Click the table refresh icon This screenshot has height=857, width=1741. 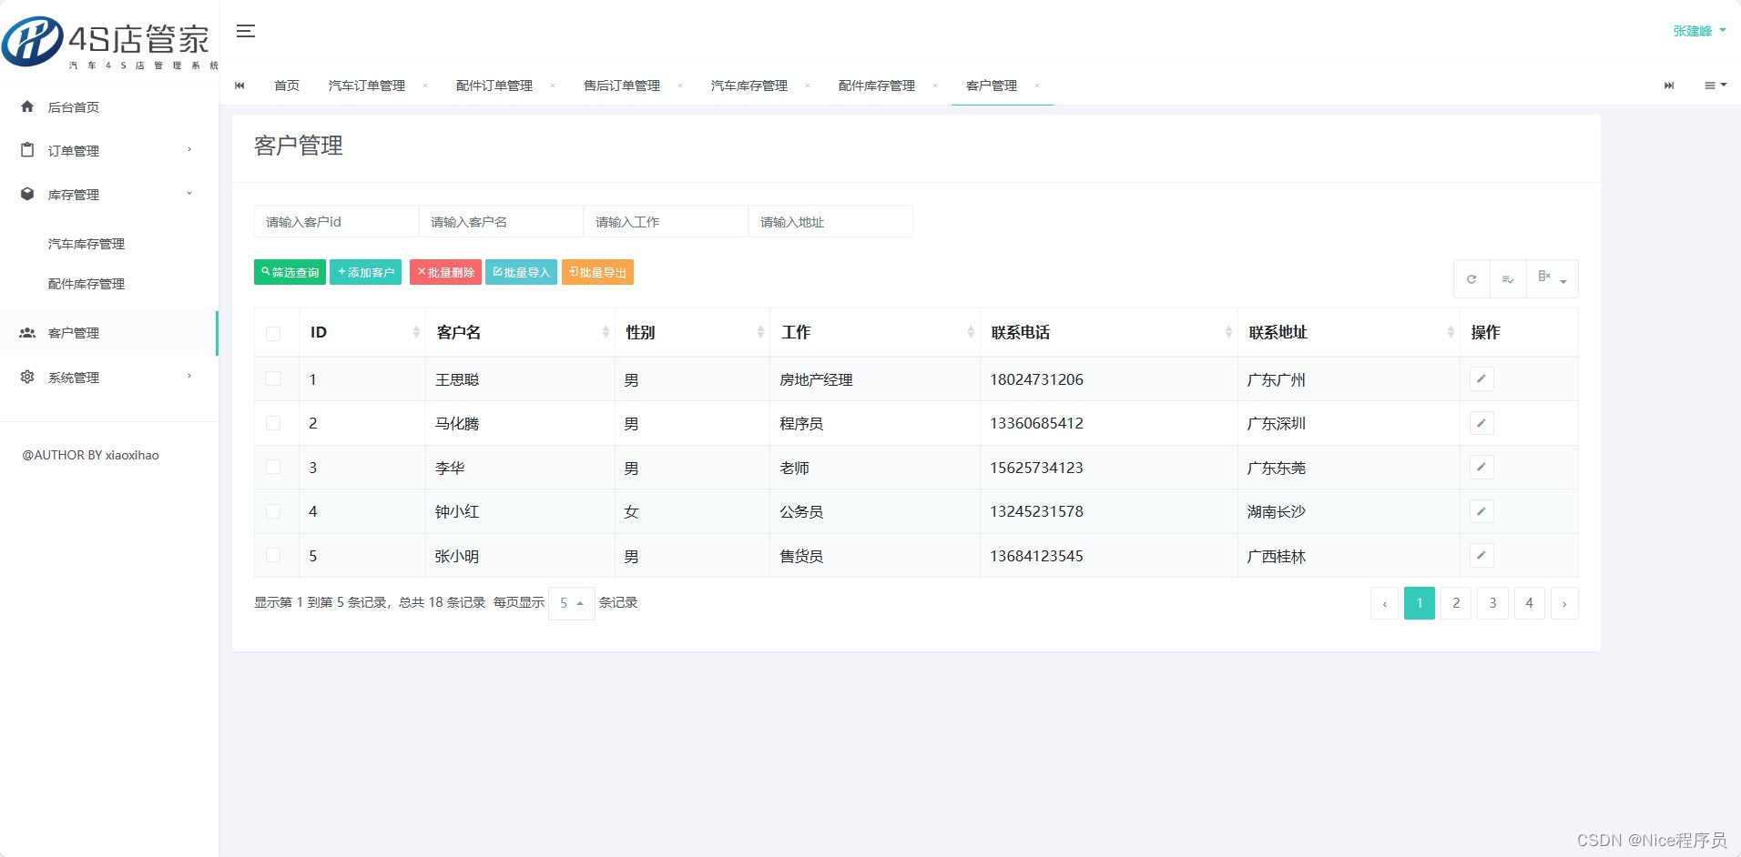coord(1471,279)
